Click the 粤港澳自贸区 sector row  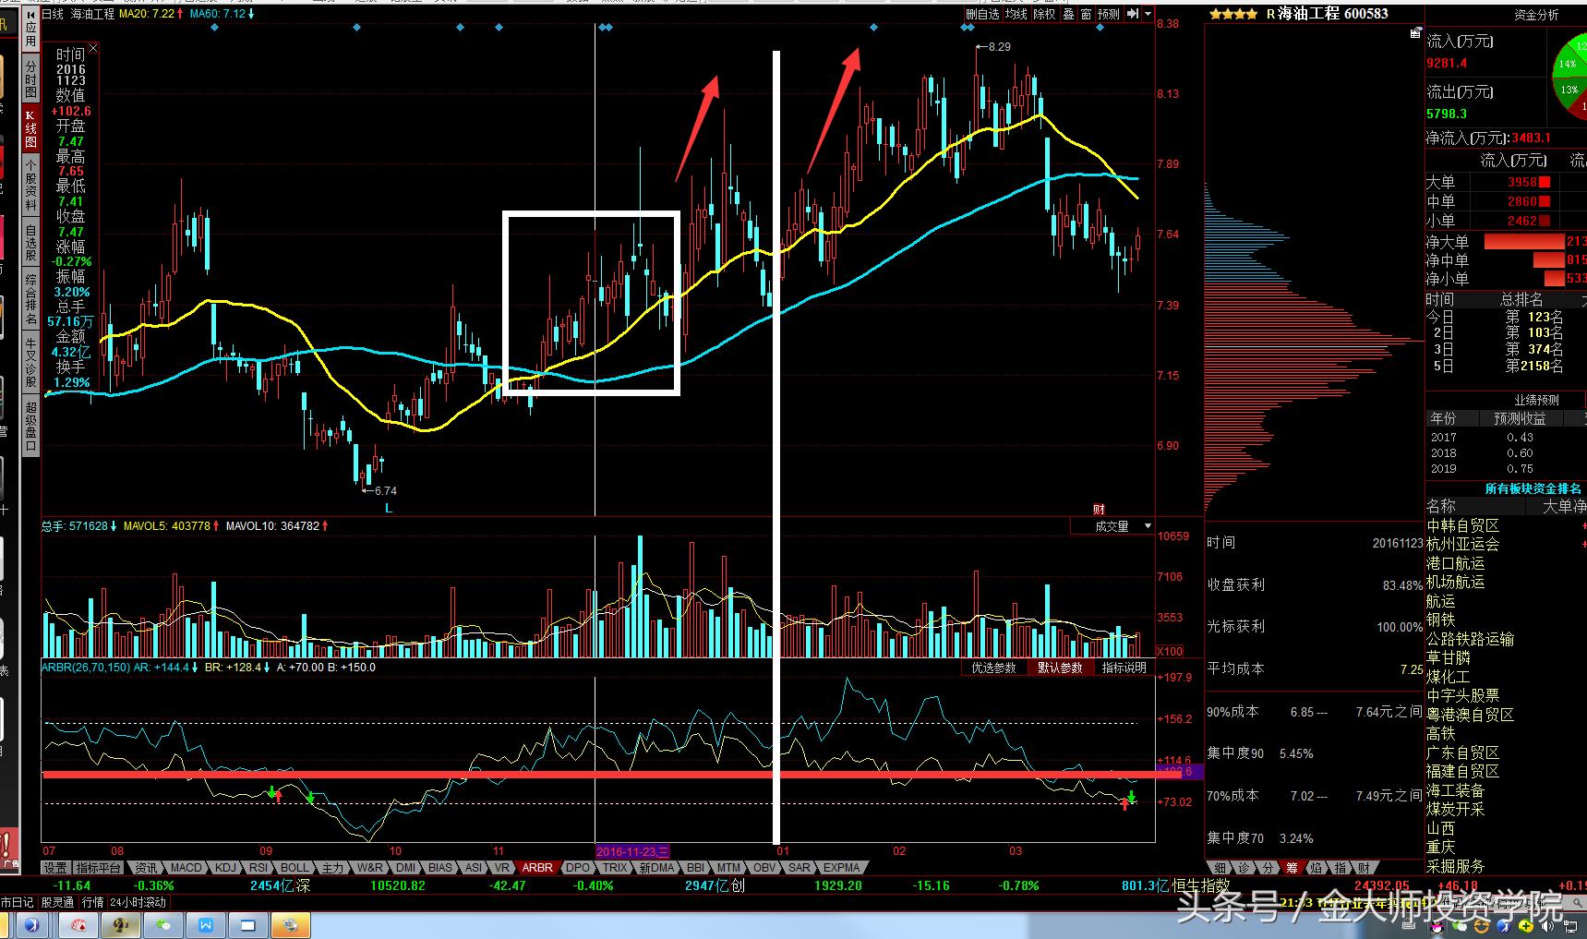pos(1507,715)
